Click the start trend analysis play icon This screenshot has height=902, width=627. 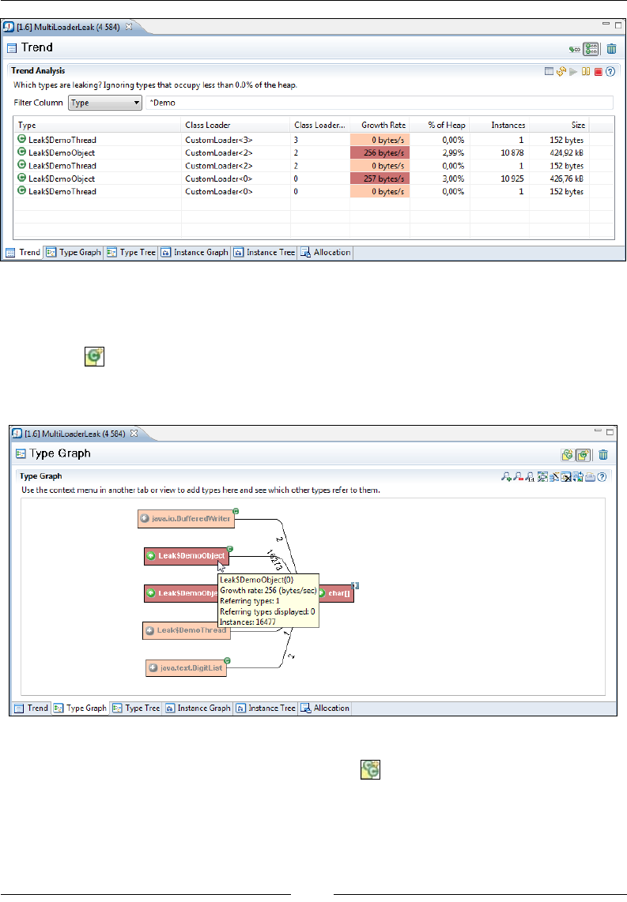(573, 71)
